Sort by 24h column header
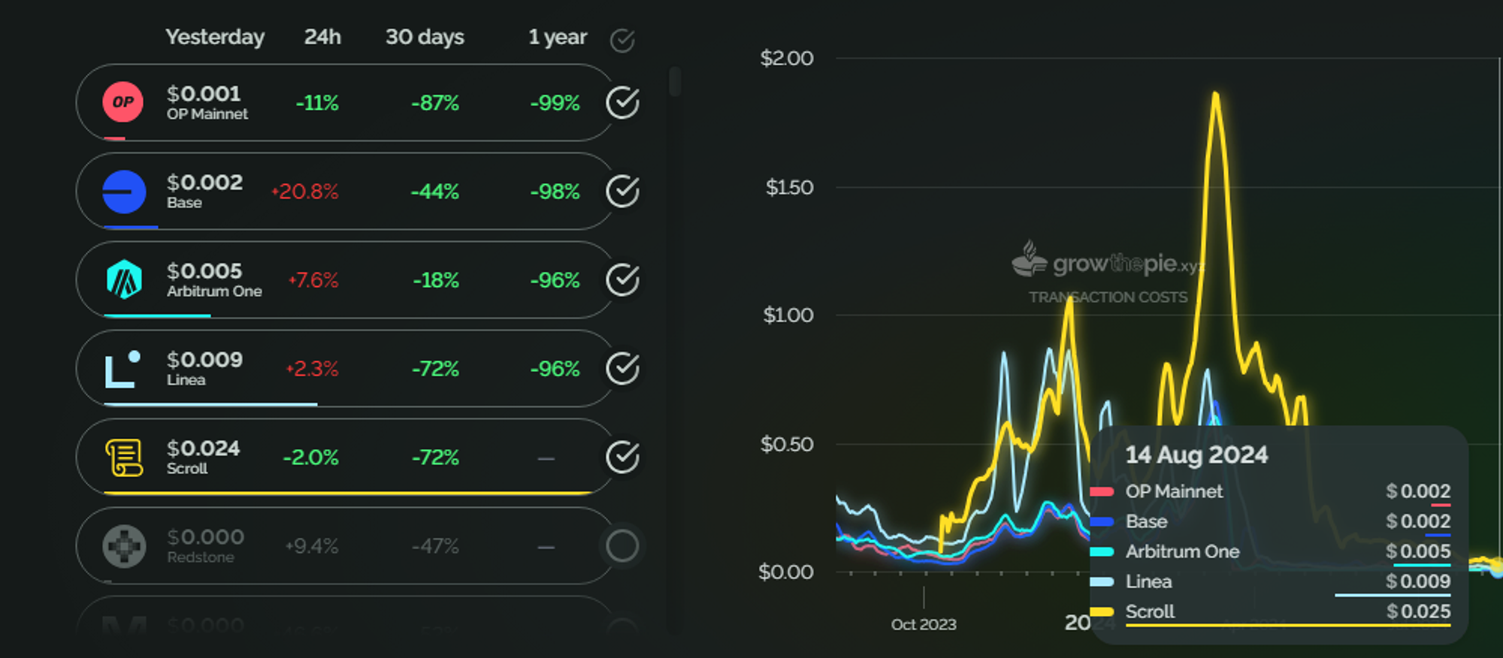This screenshot has width=1503, height=658. click(322, 37)
